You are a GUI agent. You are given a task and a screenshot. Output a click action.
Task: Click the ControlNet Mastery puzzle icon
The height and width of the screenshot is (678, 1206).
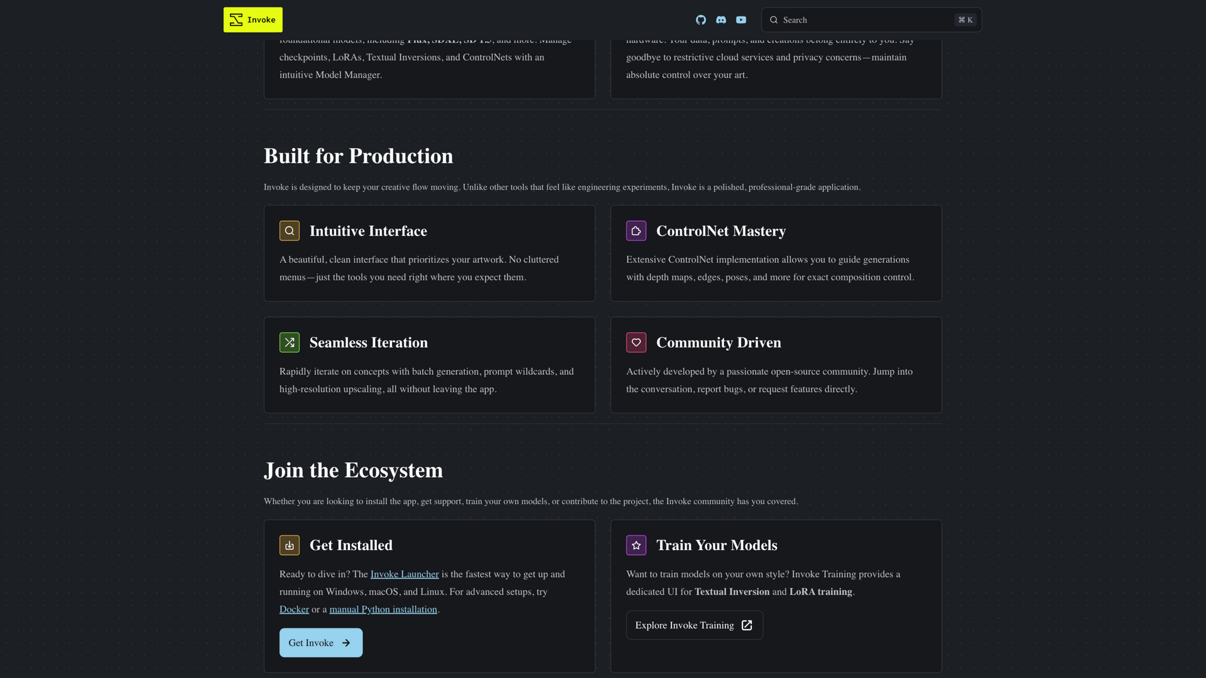636,231
